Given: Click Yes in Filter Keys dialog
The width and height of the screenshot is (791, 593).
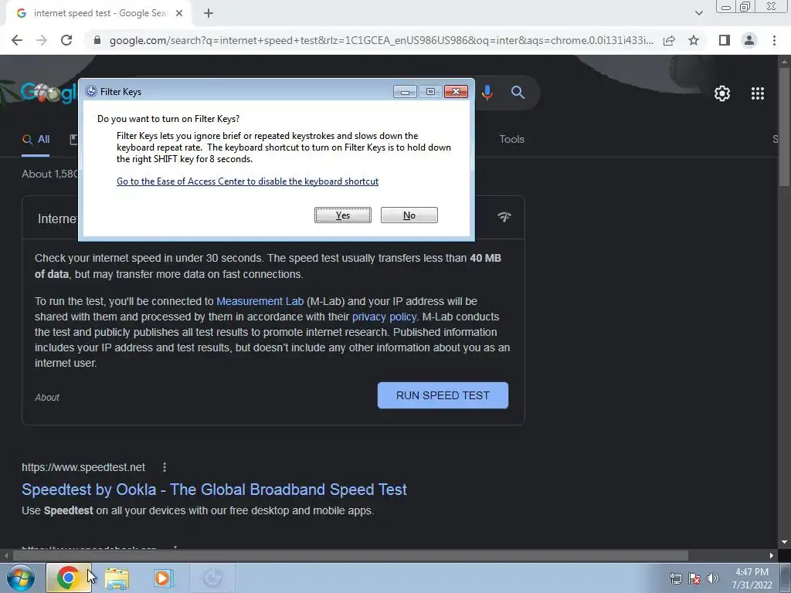Looking at the screenshot, I should (x=343, y=215).
